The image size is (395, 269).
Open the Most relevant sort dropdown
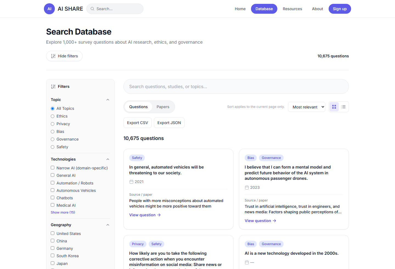click(307, 107)
